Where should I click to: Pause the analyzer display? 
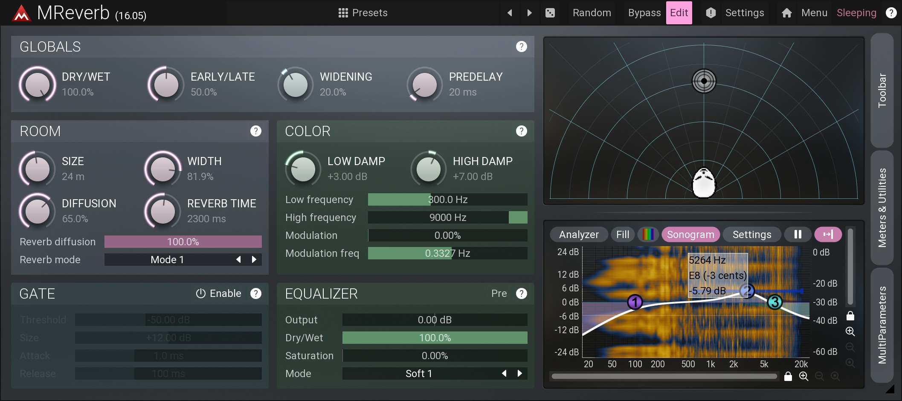(x=798, y=234)
